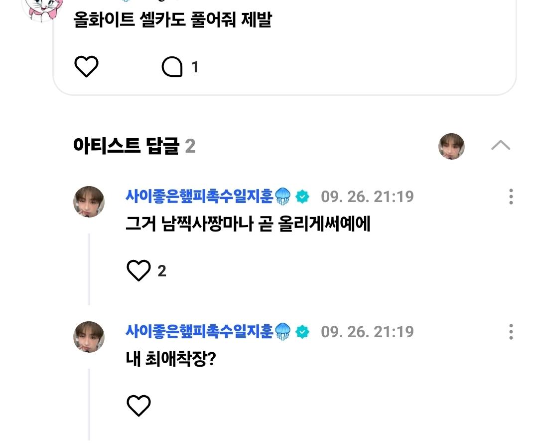Collapse the artist replies section with the chevron
Viewport: 538px width, 448px height.
[x=501, y=145]
